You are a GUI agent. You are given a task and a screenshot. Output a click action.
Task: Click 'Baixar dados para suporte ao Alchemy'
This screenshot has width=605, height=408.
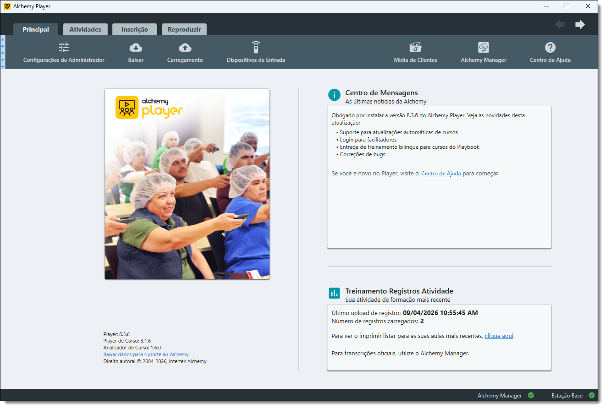coord(146,354)
